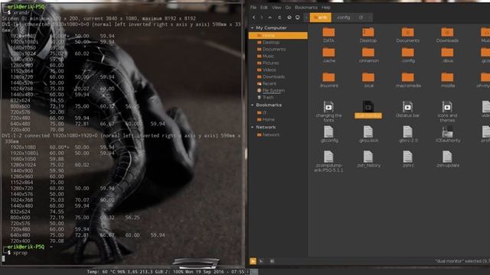Open the .cinnamon folder

368,55
